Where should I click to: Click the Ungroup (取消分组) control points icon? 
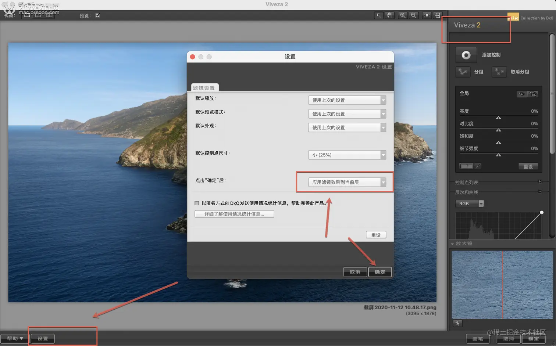tap(499, 72)
